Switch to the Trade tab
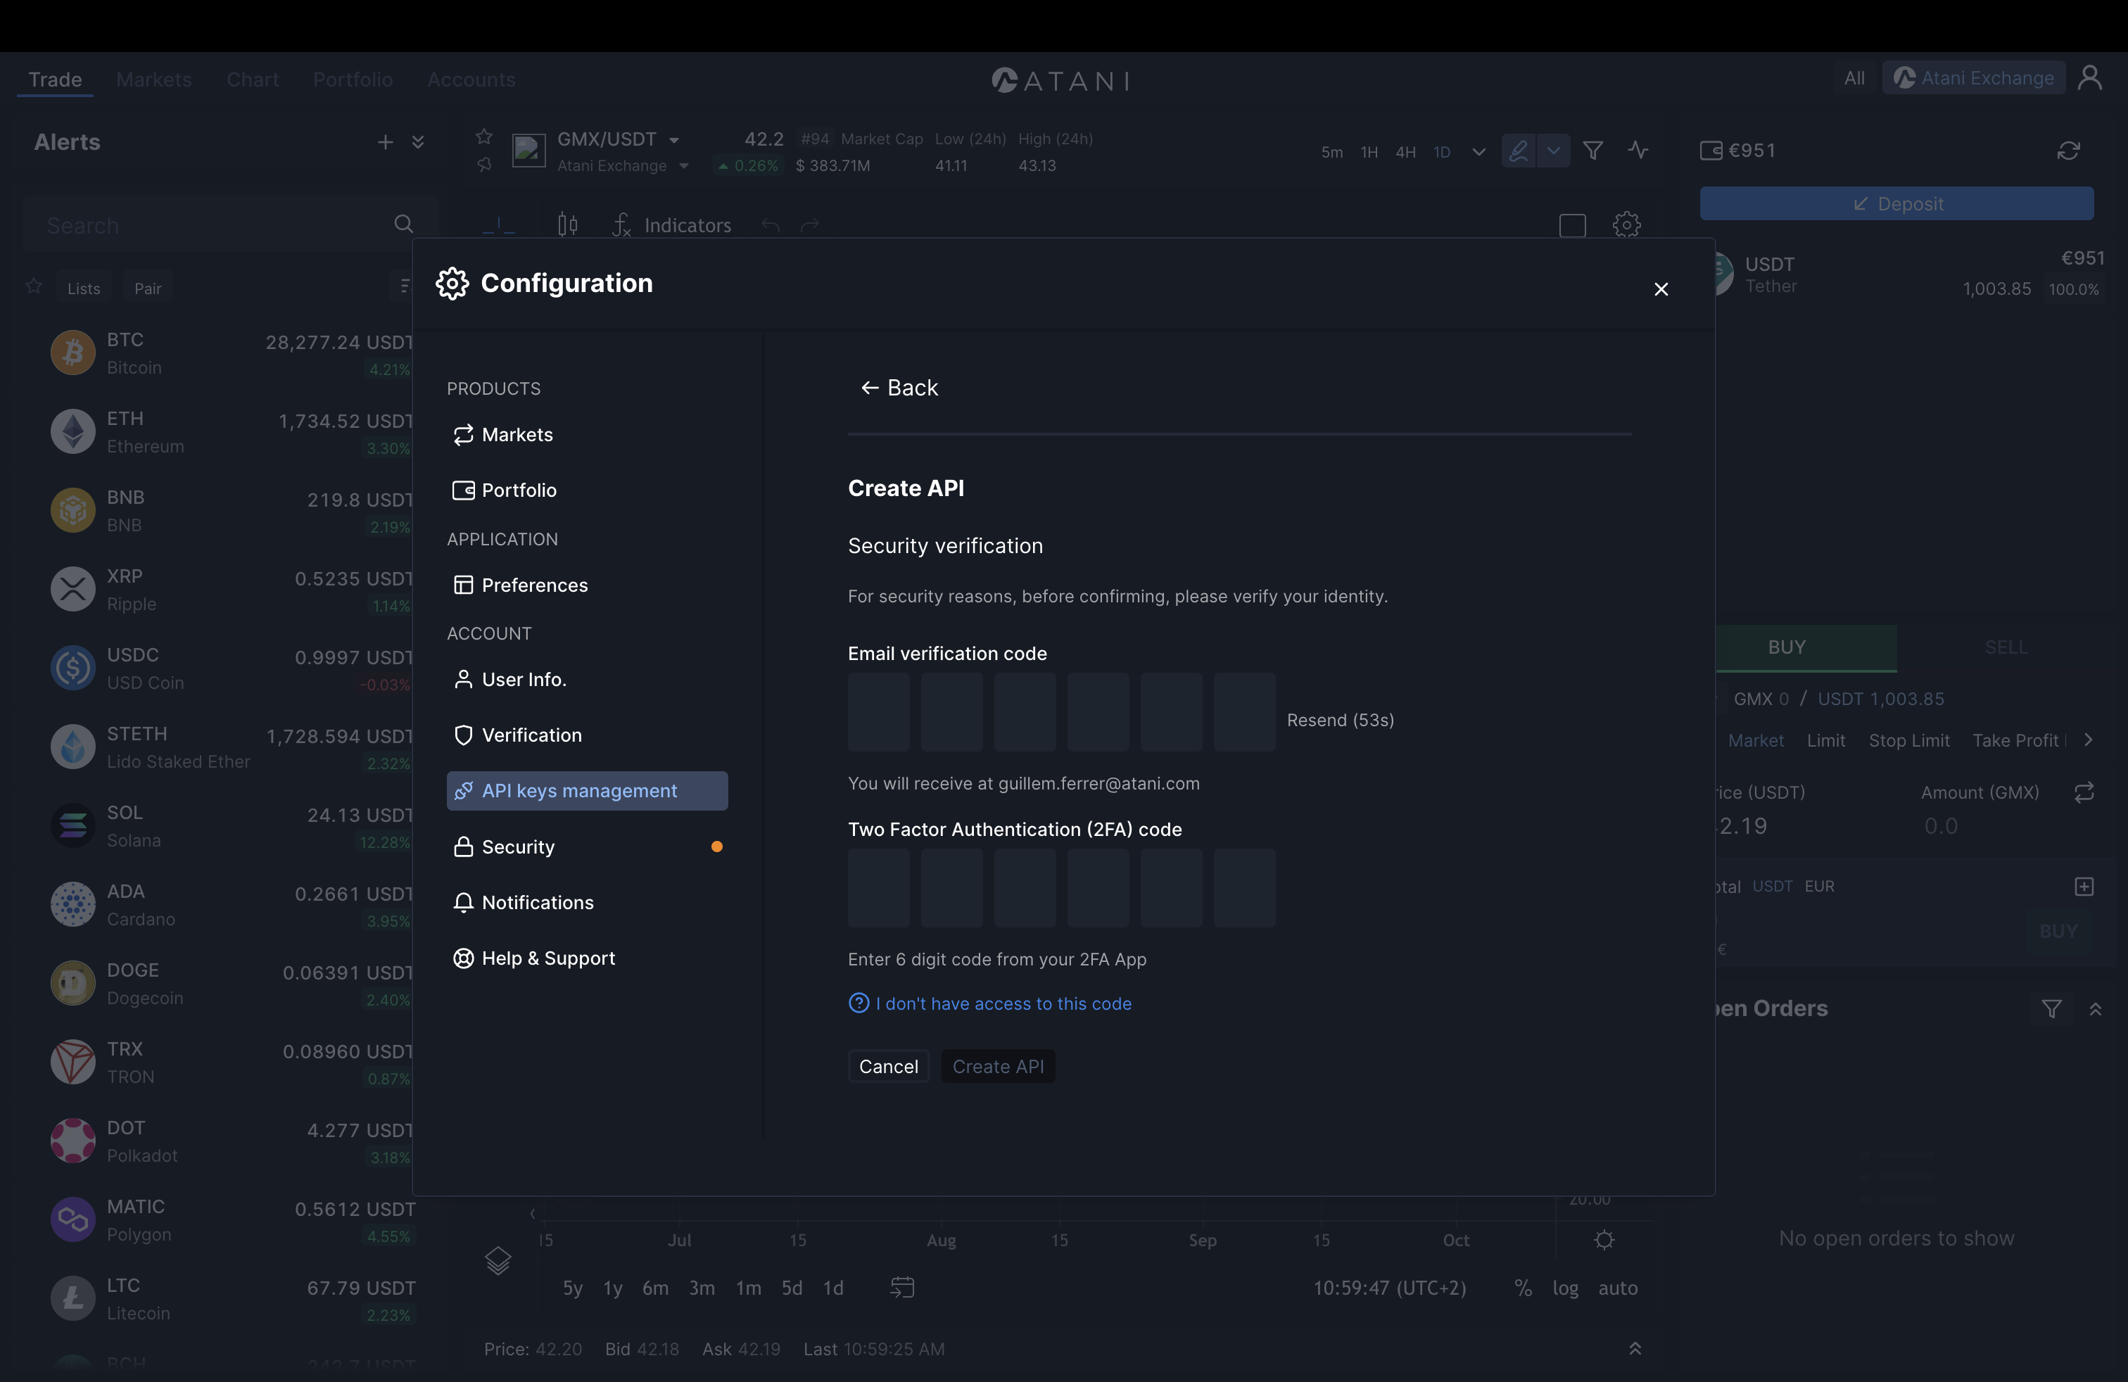 56,80
